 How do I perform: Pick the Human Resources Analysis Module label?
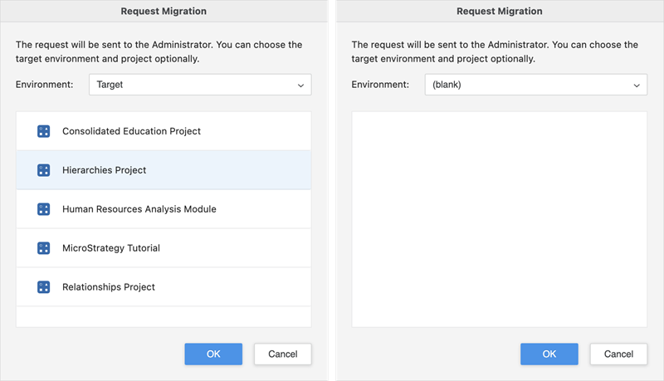(x=139, y=209)
